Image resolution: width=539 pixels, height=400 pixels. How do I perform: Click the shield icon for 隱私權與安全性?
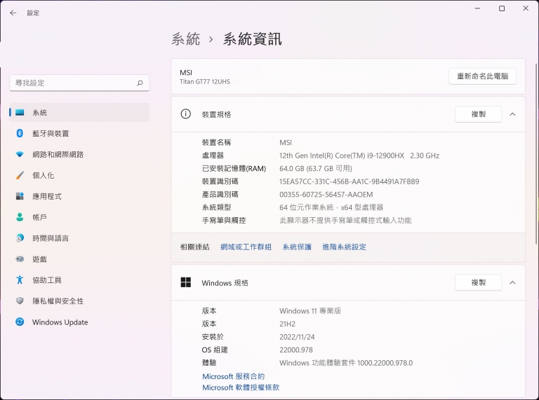(20, 301)
